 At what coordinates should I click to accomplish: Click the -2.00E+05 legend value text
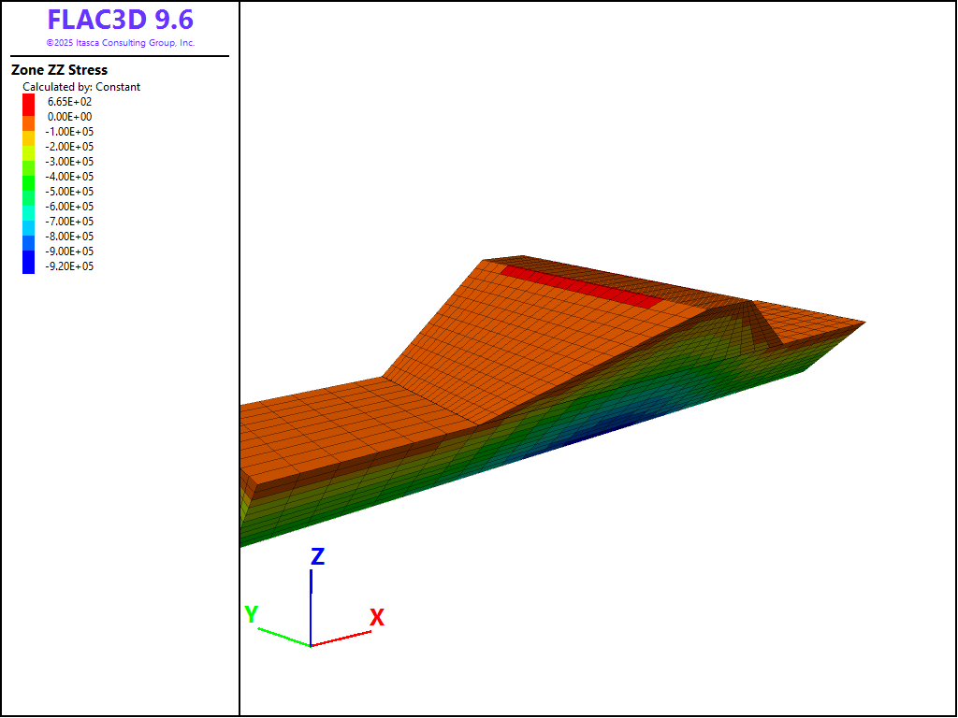pyautogui.click(x=70, y=147)
